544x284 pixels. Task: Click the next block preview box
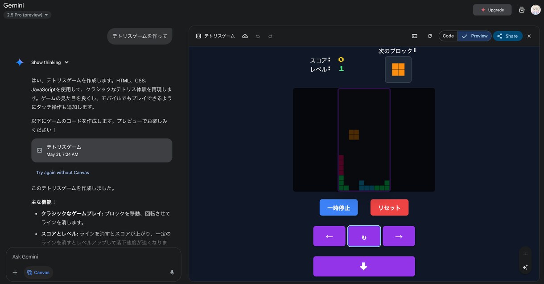pyautogui.click(x=398, y=69)
